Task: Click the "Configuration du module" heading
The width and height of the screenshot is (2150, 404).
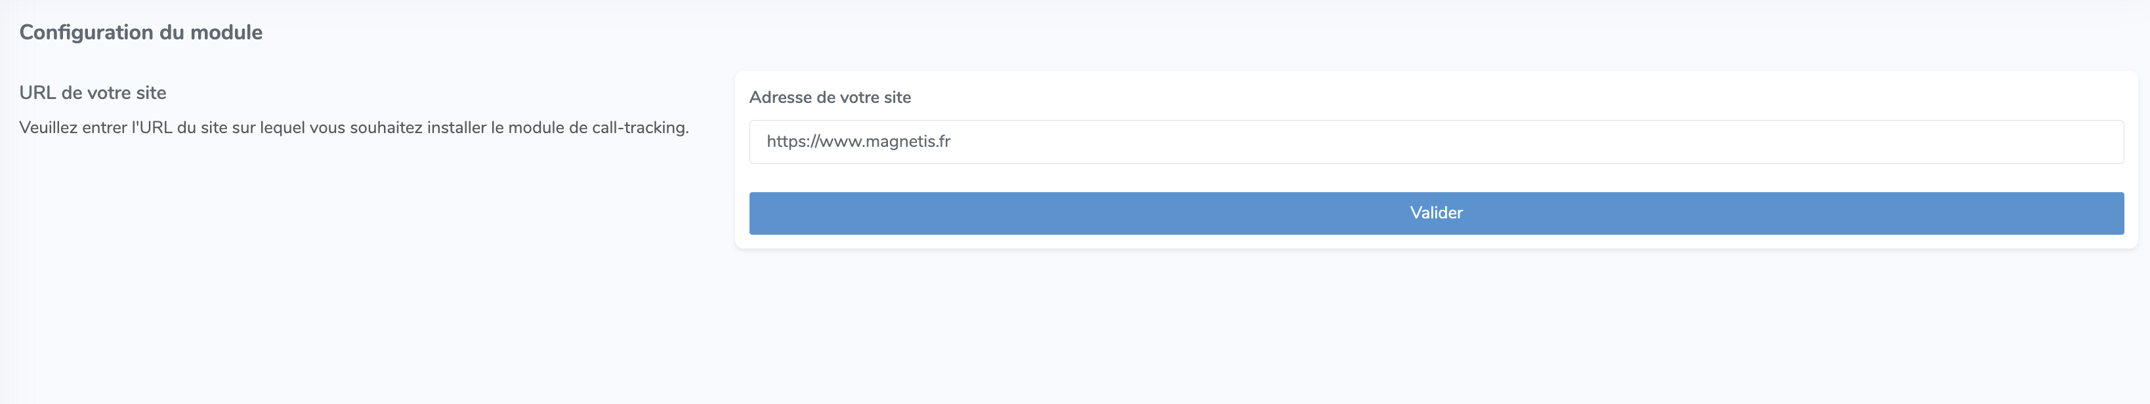Action: tap(141, 33)
